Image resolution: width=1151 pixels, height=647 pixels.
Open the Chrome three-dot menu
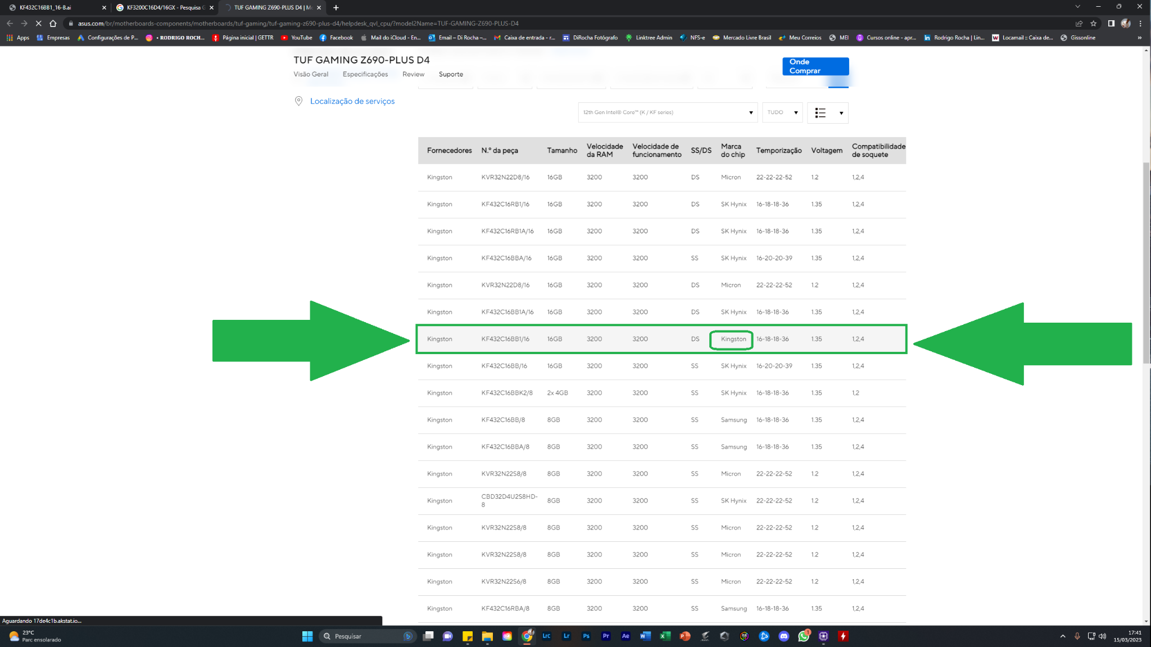(1140, 24)
